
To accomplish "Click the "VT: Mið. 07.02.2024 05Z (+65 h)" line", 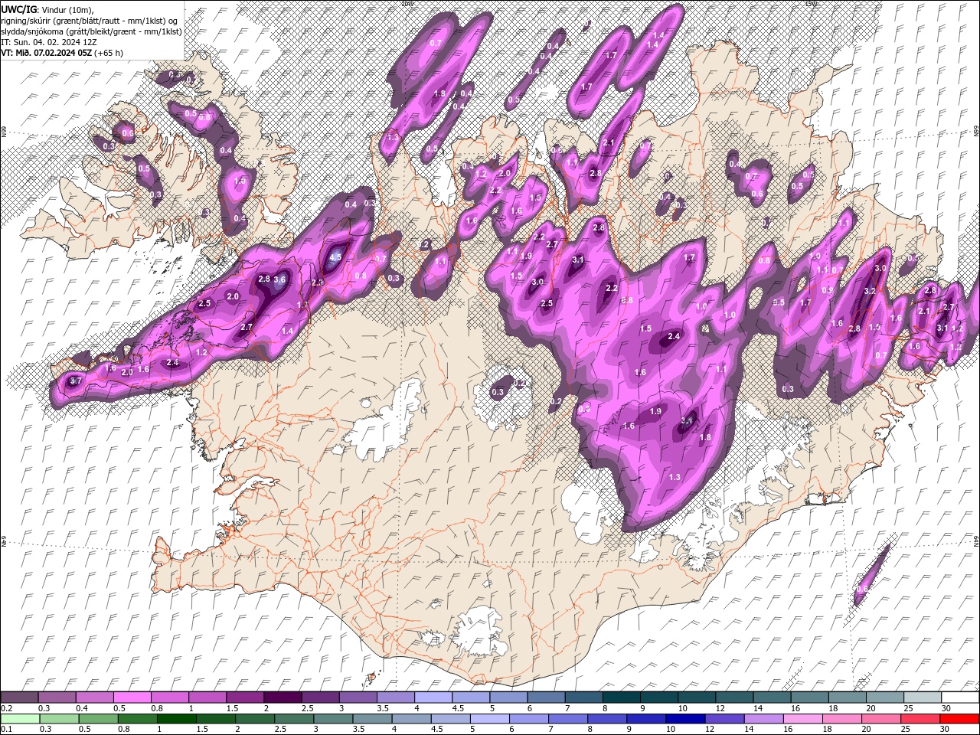I will coord(62,53).
